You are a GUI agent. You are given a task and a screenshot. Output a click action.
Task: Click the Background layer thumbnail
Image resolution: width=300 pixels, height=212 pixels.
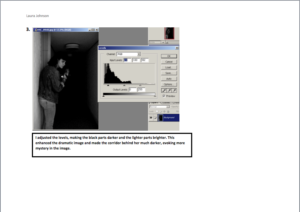[160, 118]
